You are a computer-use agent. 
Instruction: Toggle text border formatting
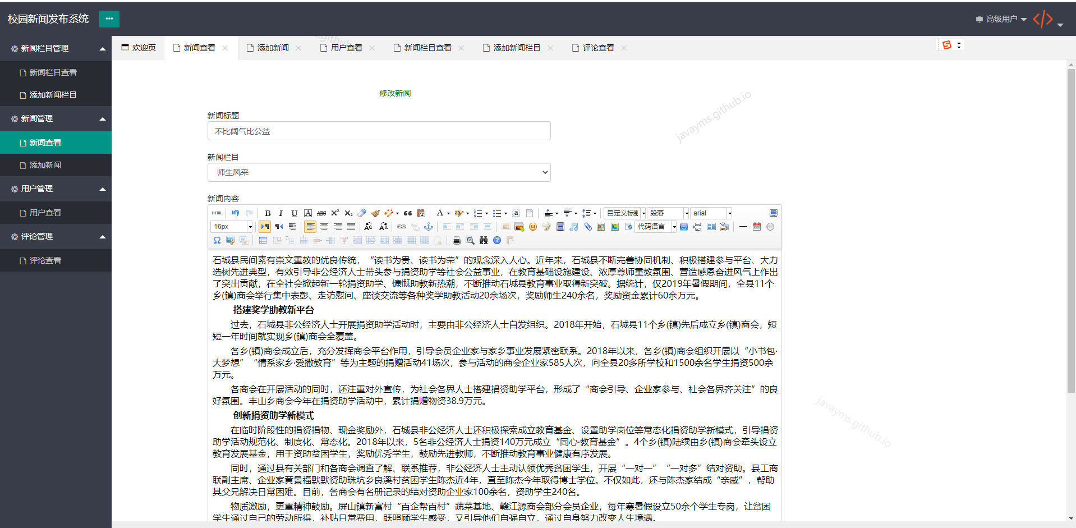(x=308, y=213)
